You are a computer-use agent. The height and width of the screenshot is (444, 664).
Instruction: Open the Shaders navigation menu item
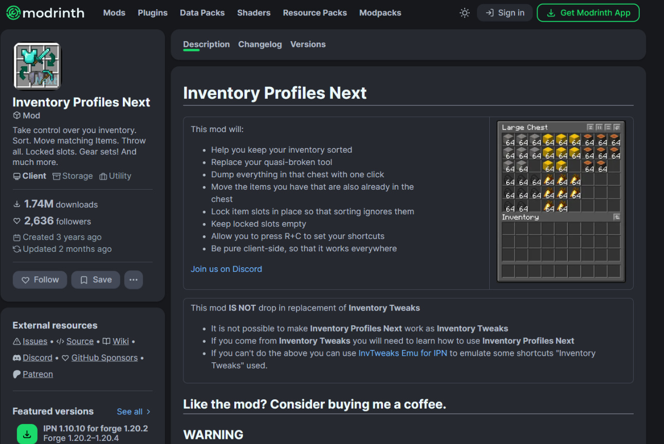[254, 13]
